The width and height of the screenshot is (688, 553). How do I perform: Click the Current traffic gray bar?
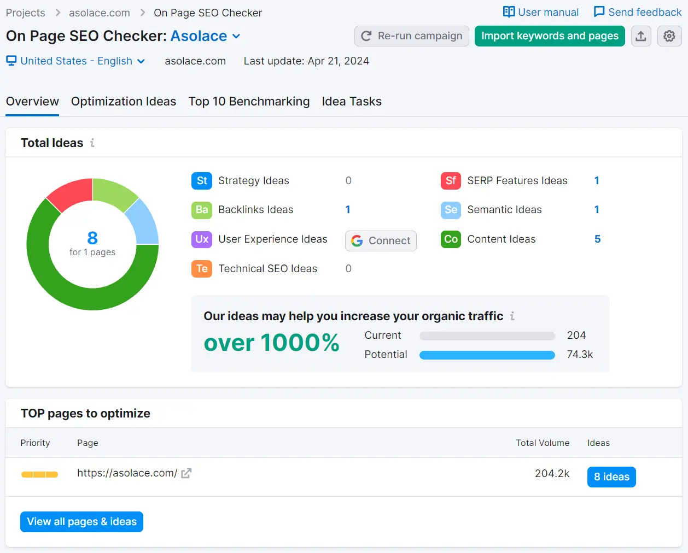coord(487,336)
